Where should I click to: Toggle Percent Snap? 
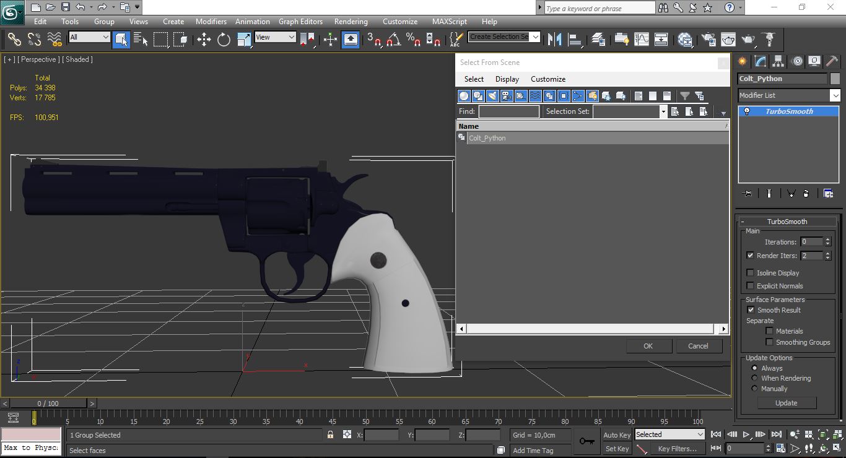click(414, 40)
